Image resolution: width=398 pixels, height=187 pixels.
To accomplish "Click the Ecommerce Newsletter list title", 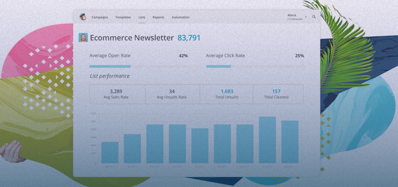I will coord(131,38).
